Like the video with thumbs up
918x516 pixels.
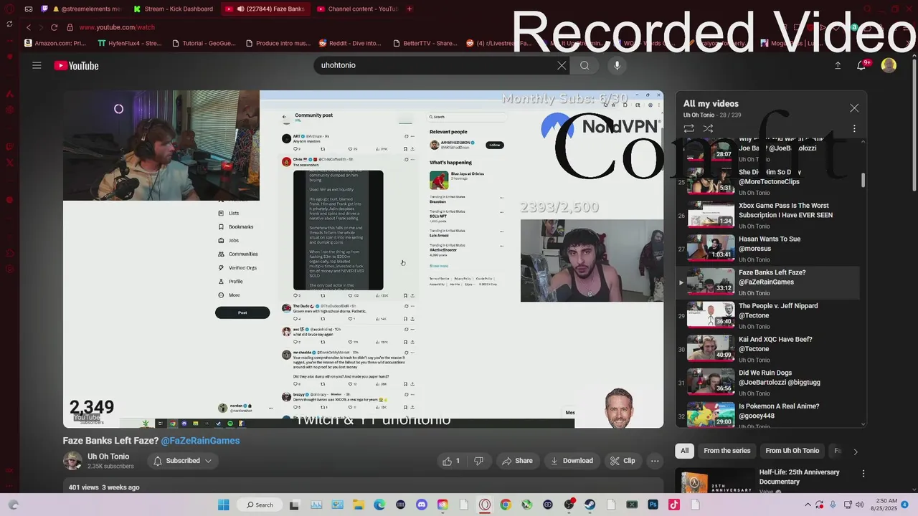tap(451, 461)
